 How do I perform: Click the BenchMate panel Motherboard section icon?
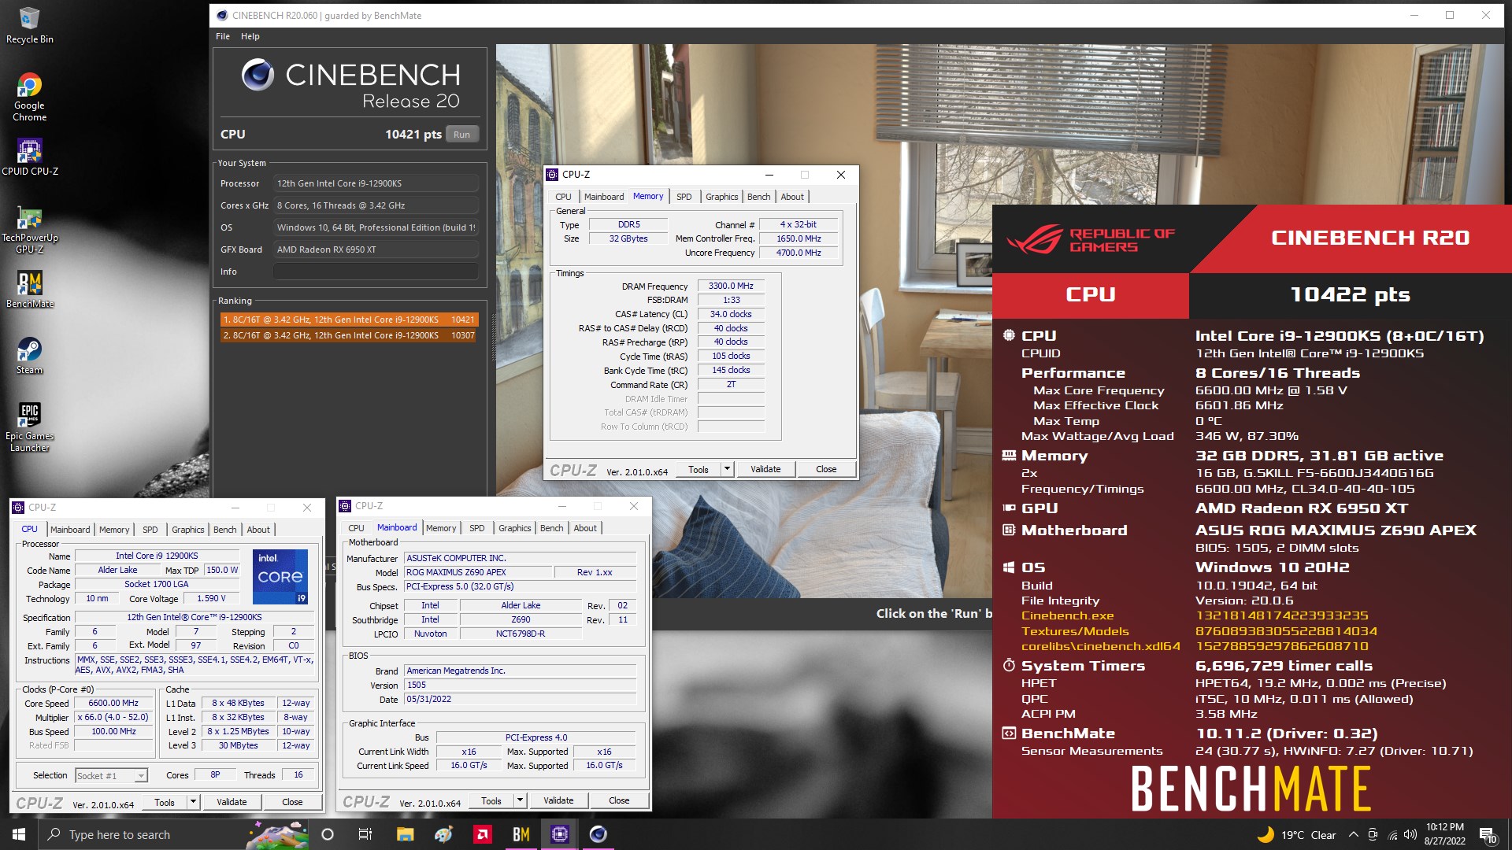tap(1008, 530)
